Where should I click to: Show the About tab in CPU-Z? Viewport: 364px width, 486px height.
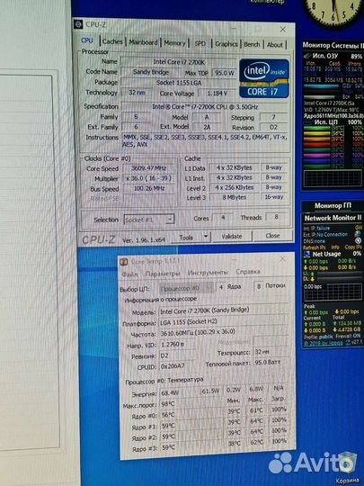[274, 45]
